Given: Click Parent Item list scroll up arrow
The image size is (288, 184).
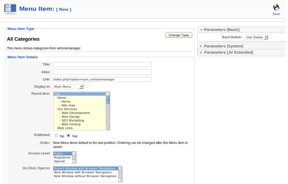Looking at the screenshot, I should 108,94.
